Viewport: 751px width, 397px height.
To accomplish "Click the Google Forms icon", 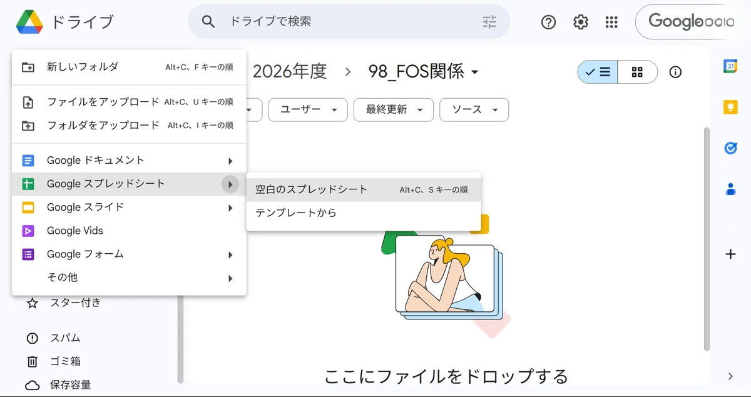I will [28, 254].
